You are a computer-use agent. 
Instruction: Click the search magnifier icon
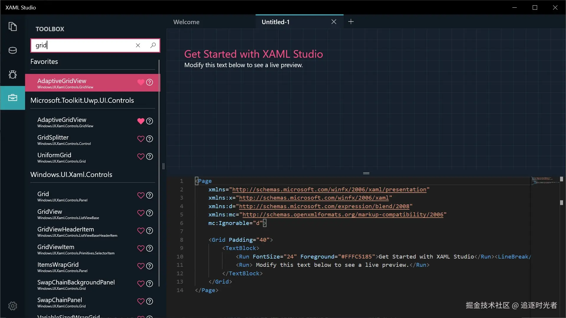(x=153, y=45)
